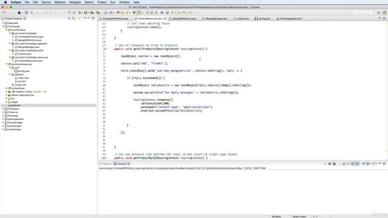Expand the JRE System Library node

7,91
